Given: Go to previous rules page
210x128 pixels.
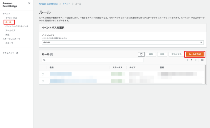Looking at the screenshot, I should click(x=187, y=60).
